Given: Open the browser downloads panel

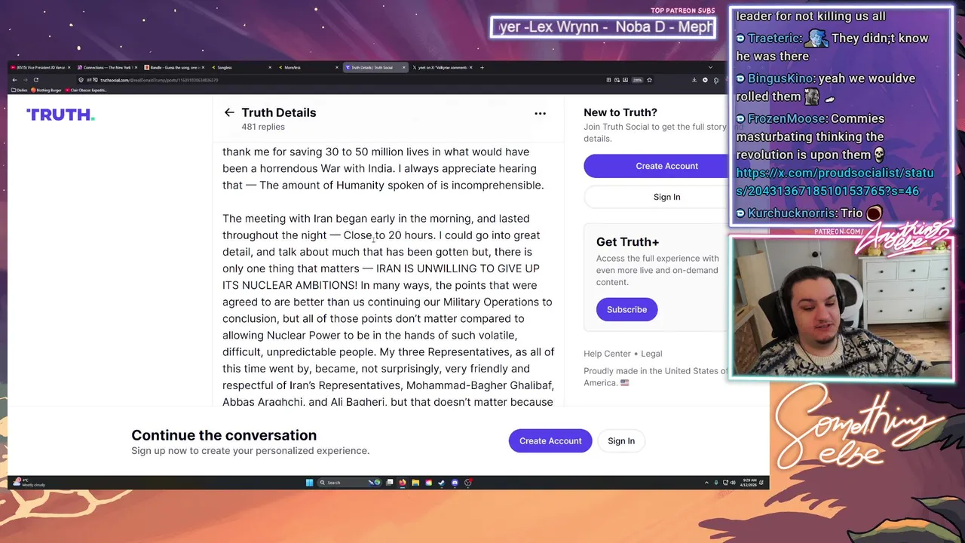Looking at the screenshot, I should [x=694, y=80].
